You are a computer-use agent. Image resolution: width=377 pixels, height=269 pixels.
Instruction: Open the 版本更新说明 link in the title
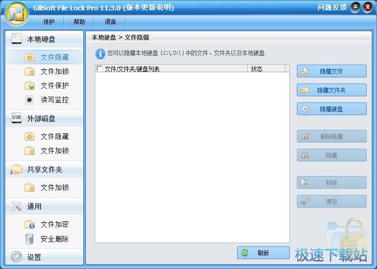click(x=148, y=8)
